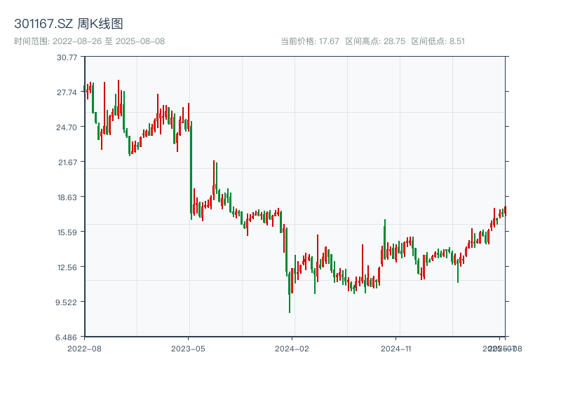
Task: Click the 12.56 y-axis price label
Action: coord(67,267)
